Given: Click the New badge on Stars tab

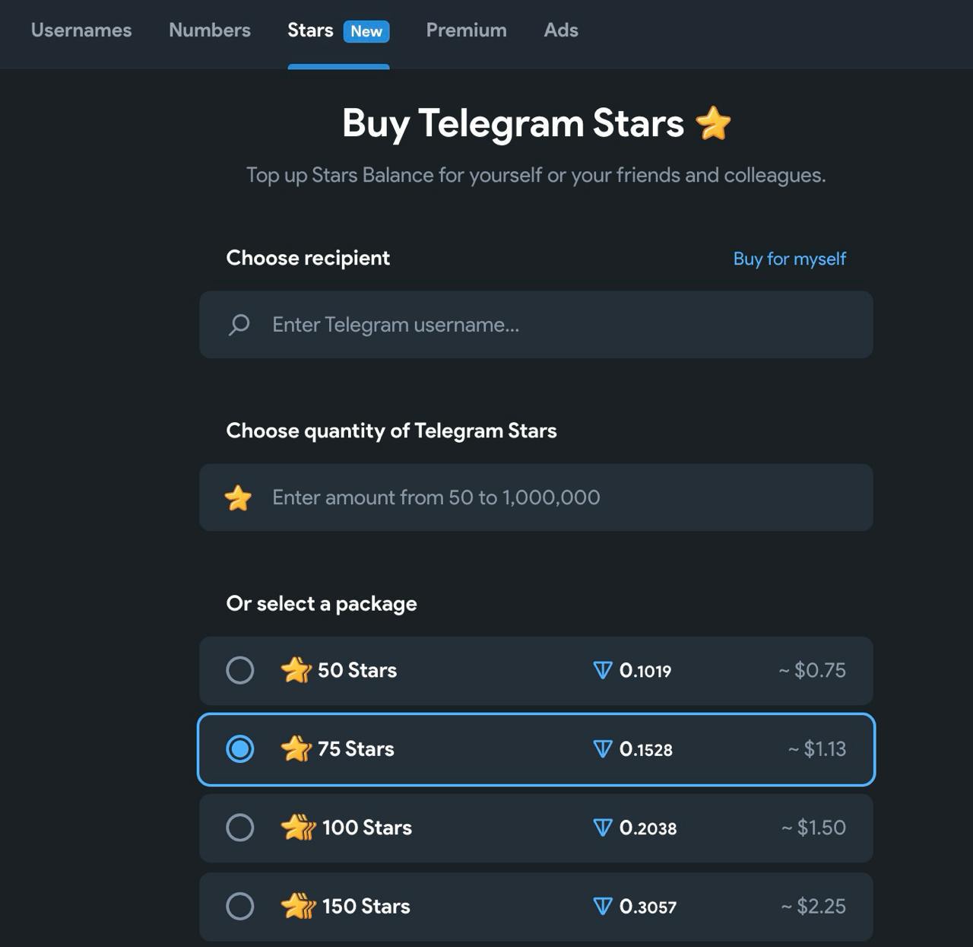Looking at the screenshot, I should [366, 31].
